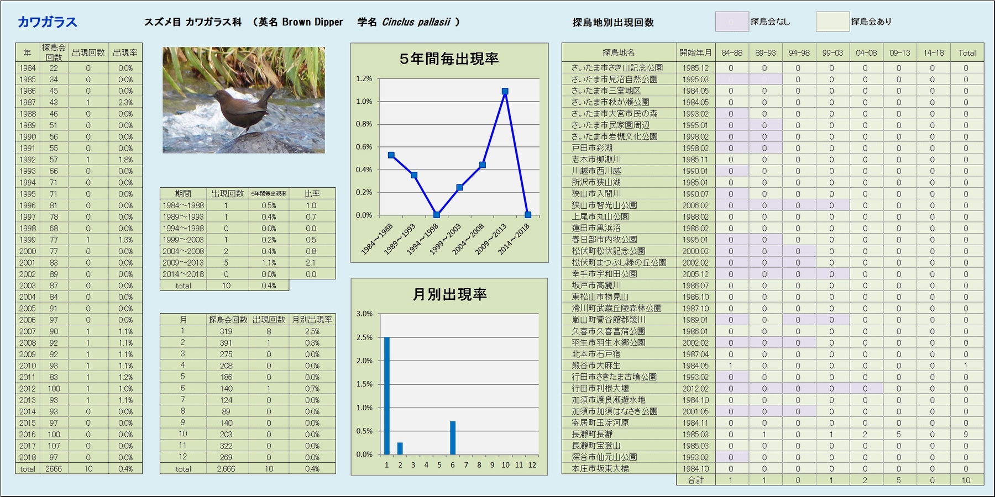Select the year 1992 cell
The image size is (995, 497).
click(27, 160)
